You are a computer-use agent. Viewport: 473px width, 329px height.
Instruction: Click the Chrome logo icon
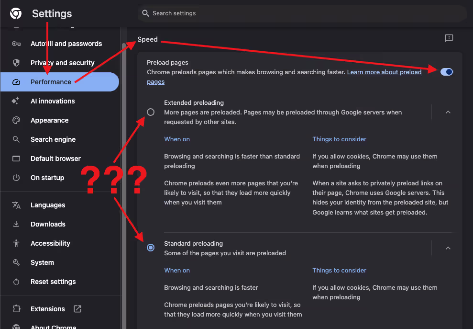(x=16, y=14)
